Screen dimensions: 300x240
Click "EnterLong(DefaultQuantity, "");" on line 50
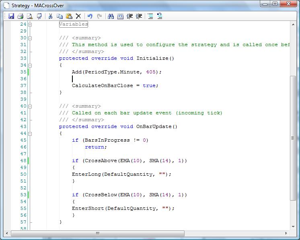pyautogui.click(x=121, y=174)
